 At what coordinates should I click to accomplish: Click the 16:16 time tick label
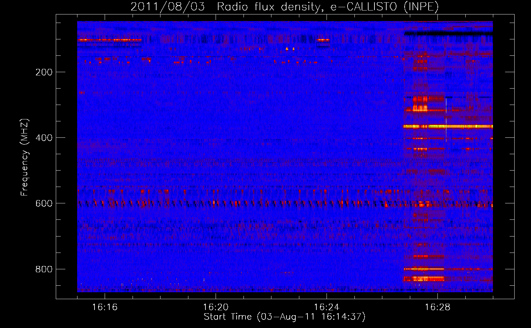(105, 307)
